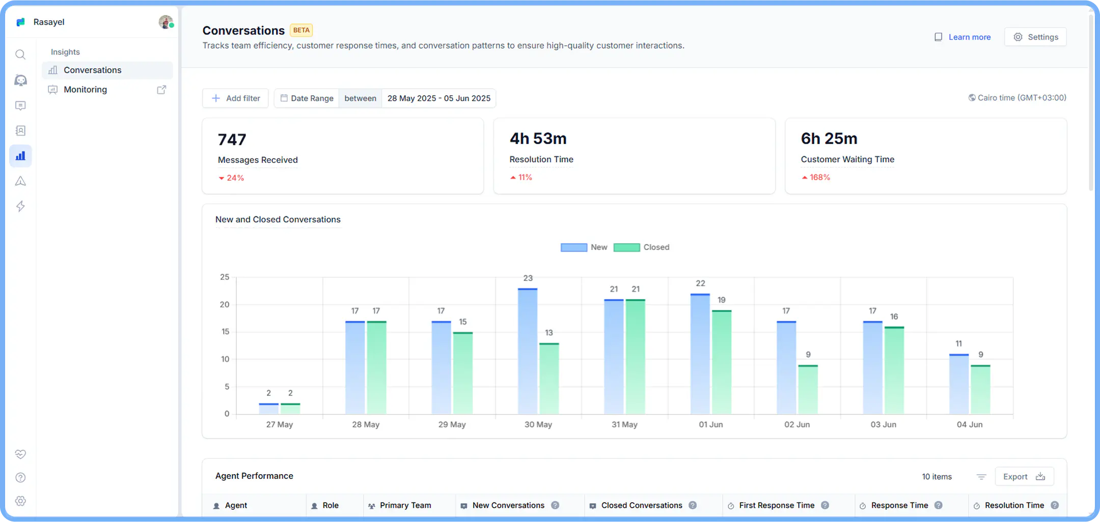1100x522 pixels.
Task: Open the automation lightning bolt icon
Action: pyautogui.click(x=20, y=206)
